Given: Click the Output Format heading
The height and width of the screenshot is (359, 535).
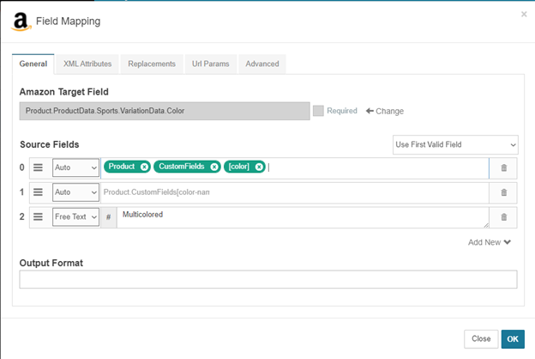Looking at the screenshot, I should 51,263.
